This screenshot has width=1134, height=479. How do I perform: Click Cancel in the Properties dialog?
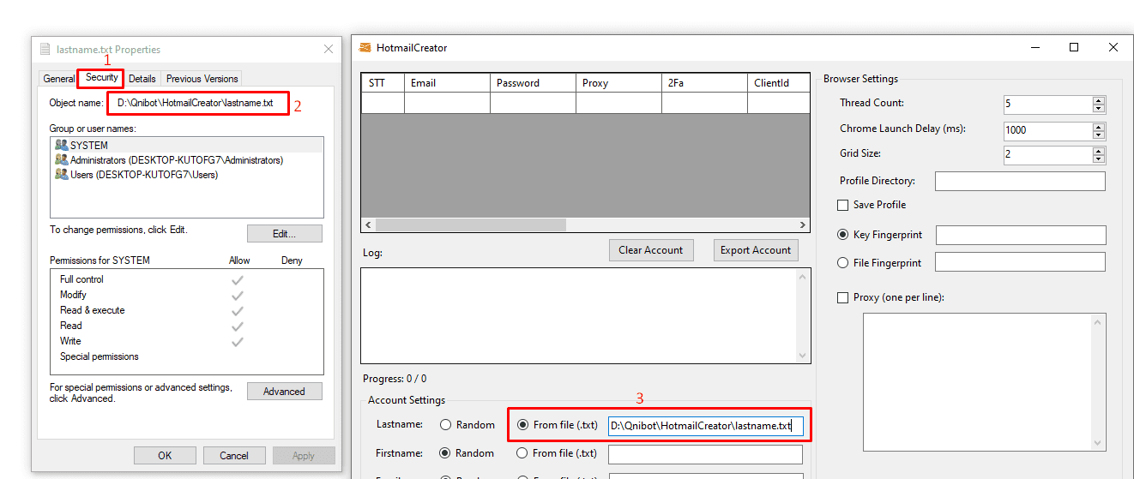point(234,455)
